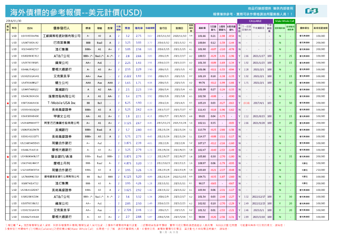Screen dimensions: 338x239
Task: Click coupon value 2.222
Action: pyautogui.click(x=128, y=76)
